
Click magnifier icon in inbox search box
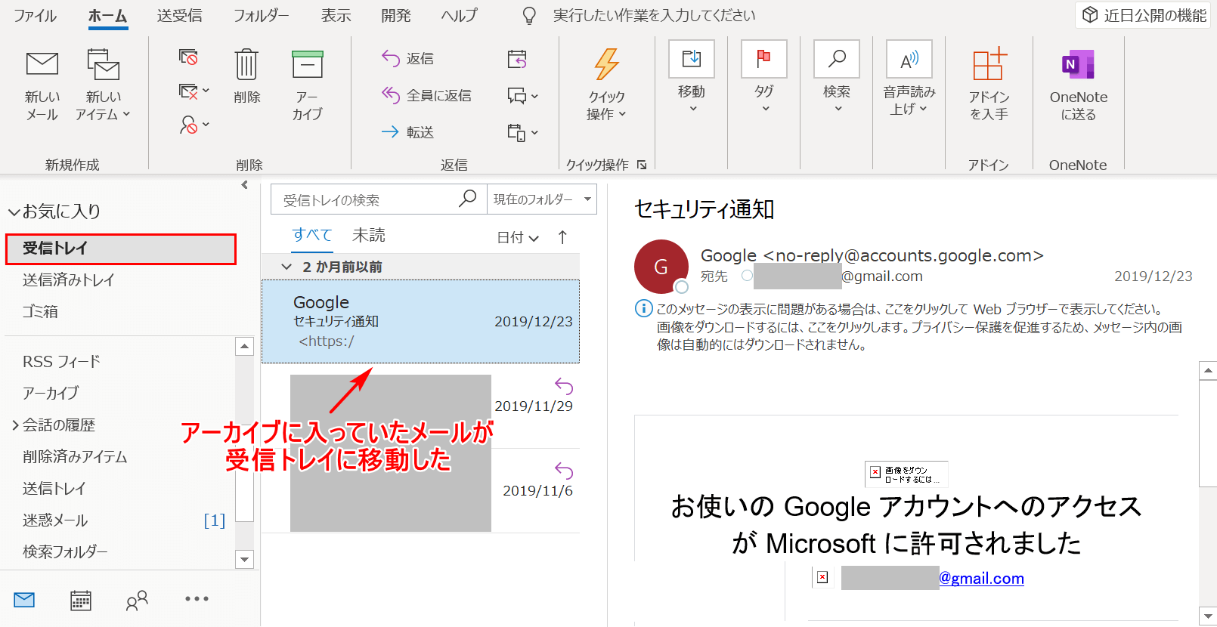coord(468,199)
